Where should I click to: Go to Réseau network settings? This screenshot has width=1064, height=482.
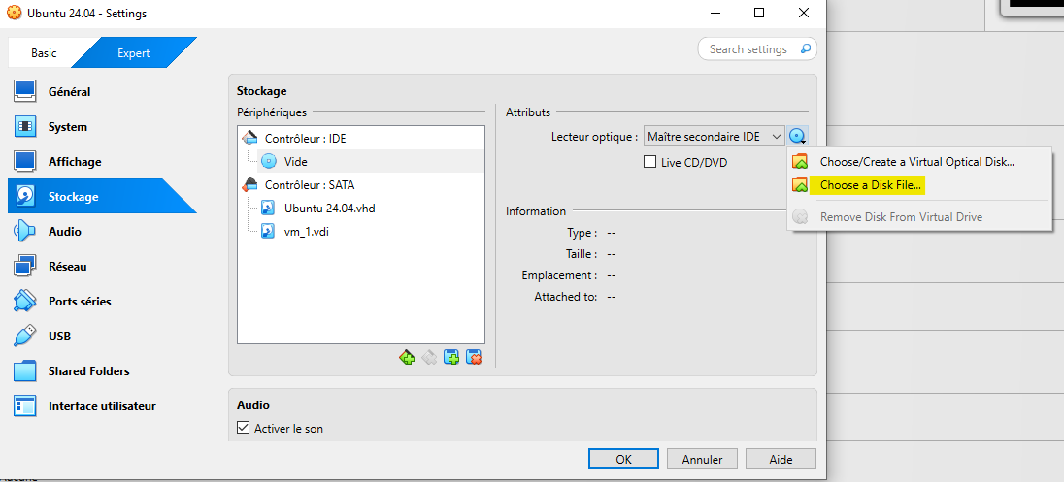tap(67, 267)
